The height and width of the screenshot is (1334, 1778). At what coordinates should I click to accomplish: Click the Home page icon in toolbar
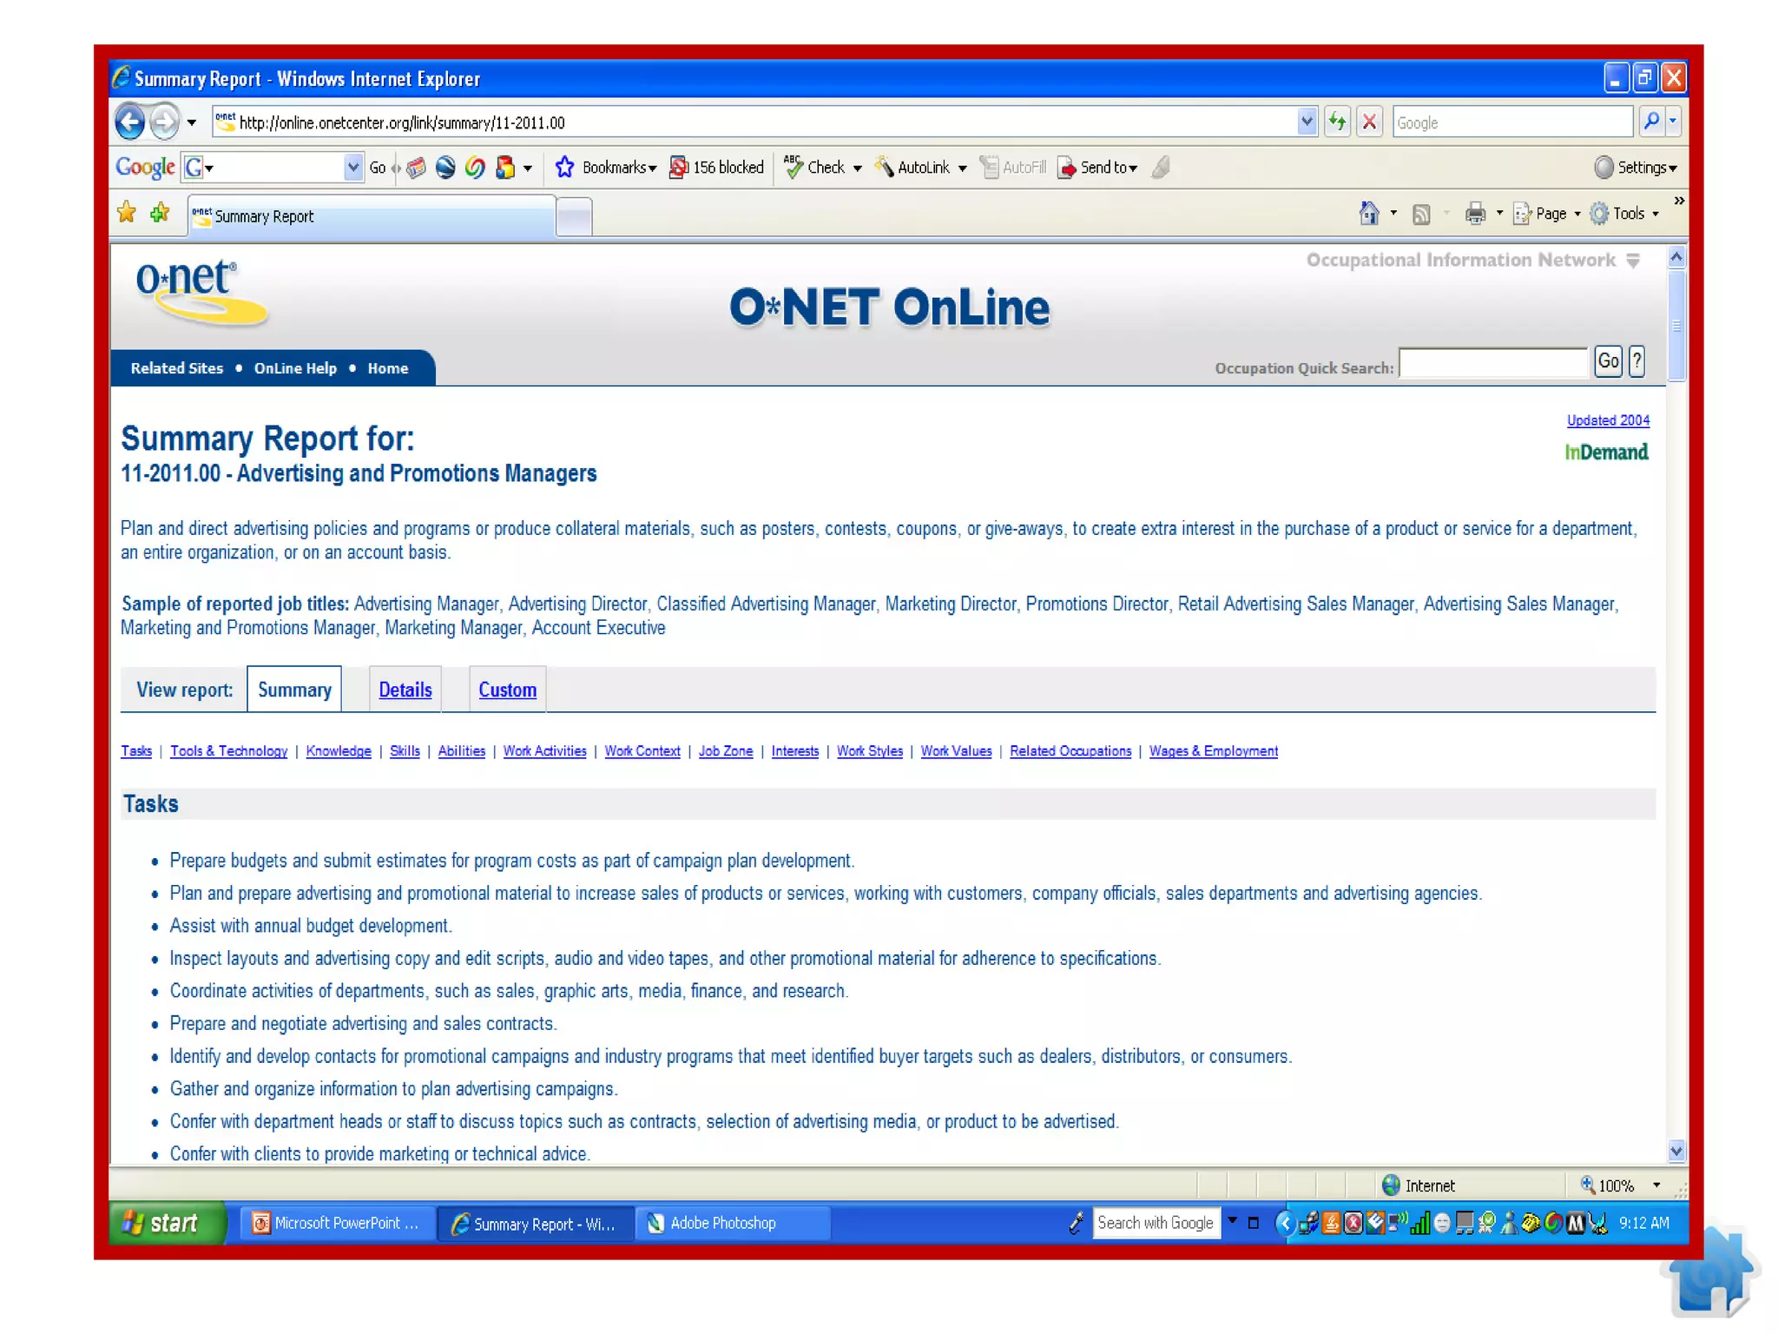(x=1369, y=214)
